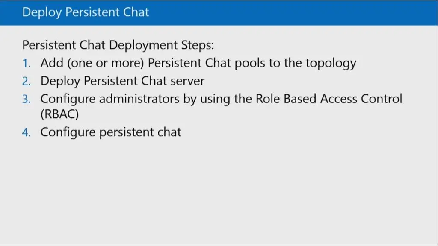The image size is (438, 246).
Task: Click the word 'Steps:' in the heading
Action: click(x=198, y=45)
